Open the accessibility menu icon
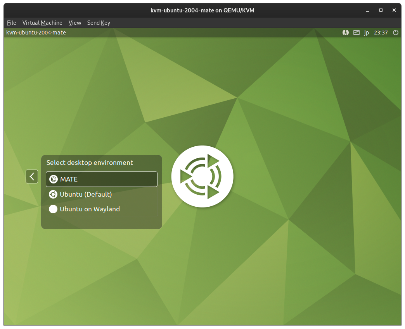The width and height of the screenshot is (405, 329). (x=346, y=33)
